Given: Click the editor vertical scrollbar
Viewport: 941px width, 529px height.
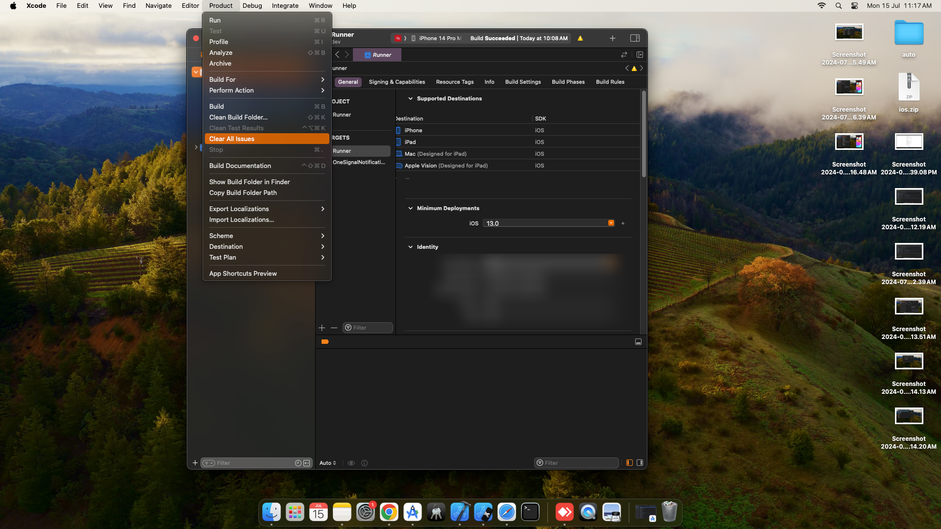Looking at the screenshot, I should (644, 134).
